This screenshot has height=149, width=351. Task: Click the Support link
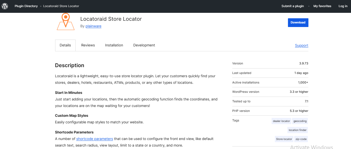pos(302,46)
